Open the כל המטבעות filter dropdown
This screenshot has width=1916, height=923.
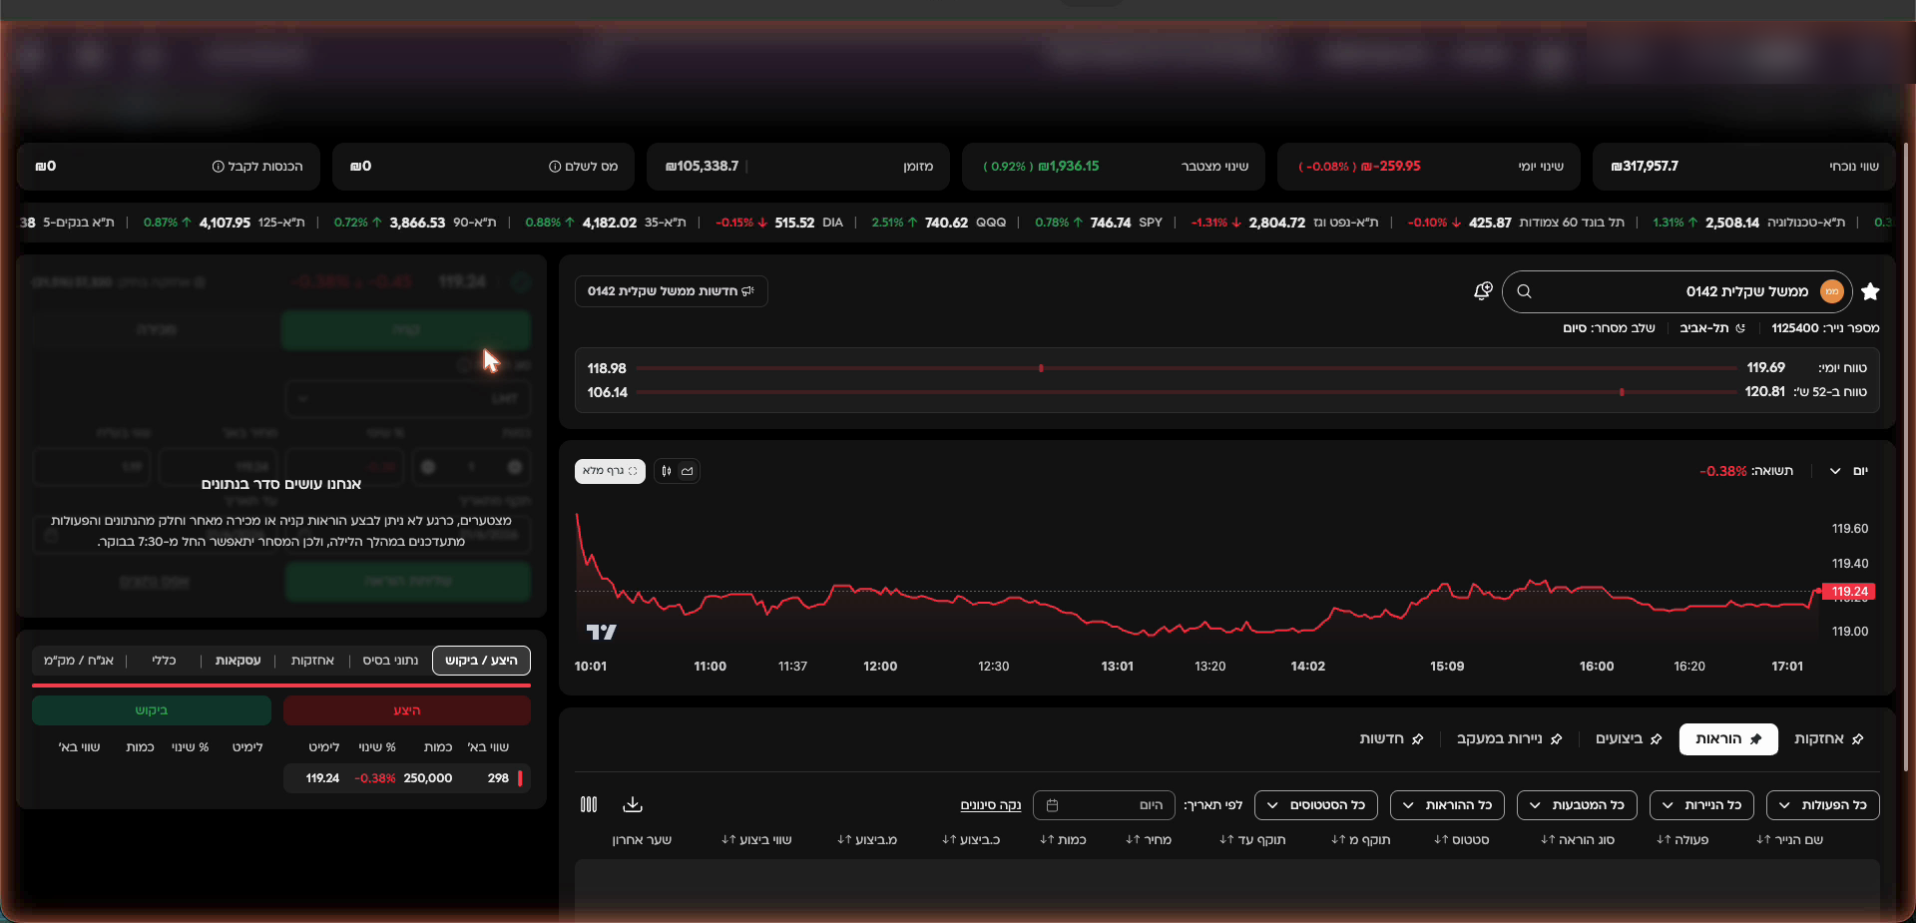1579,805
